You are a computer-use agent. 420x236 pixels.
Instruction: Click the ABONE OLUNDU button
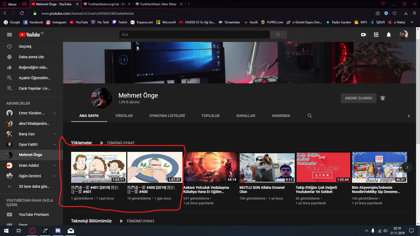359,98
